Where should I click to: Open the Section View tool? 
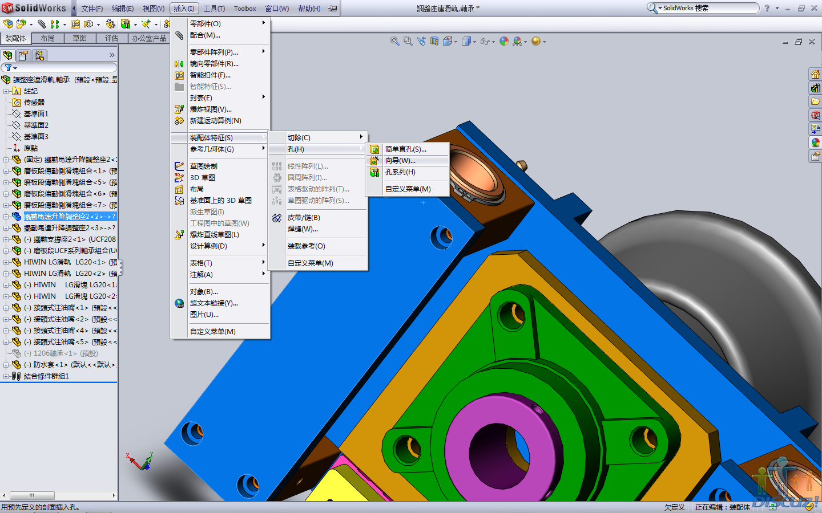coord(434,41)
